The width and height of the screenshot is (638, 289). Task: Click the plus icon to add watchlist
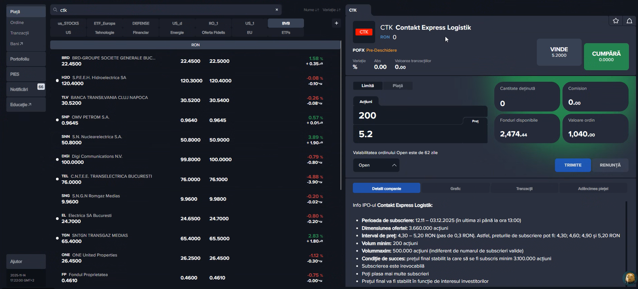tap(336, 23)
